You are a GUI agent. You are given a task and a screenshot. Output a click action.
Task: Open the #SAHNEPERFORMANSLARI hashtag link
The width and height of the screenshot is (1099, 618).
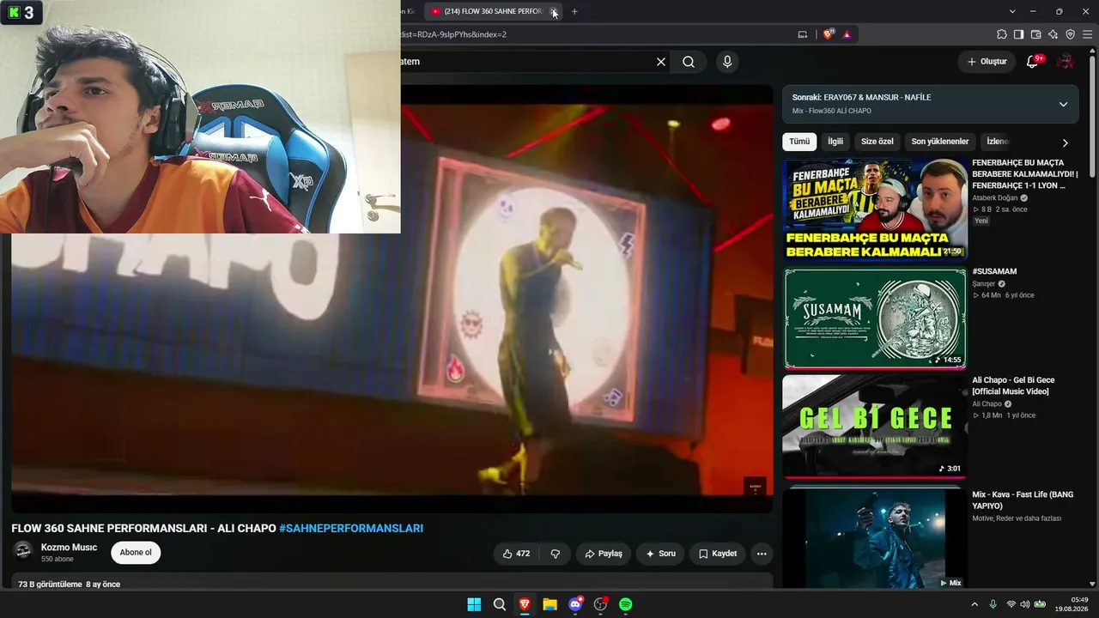pyautogui.click(x=351, y=529)
